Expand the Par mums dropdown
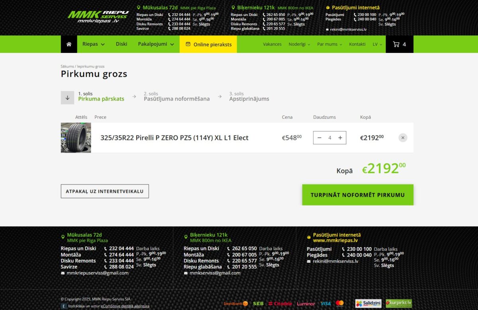Image resolution: width=478 pixels, height=310 pixels. coord(329,44)
